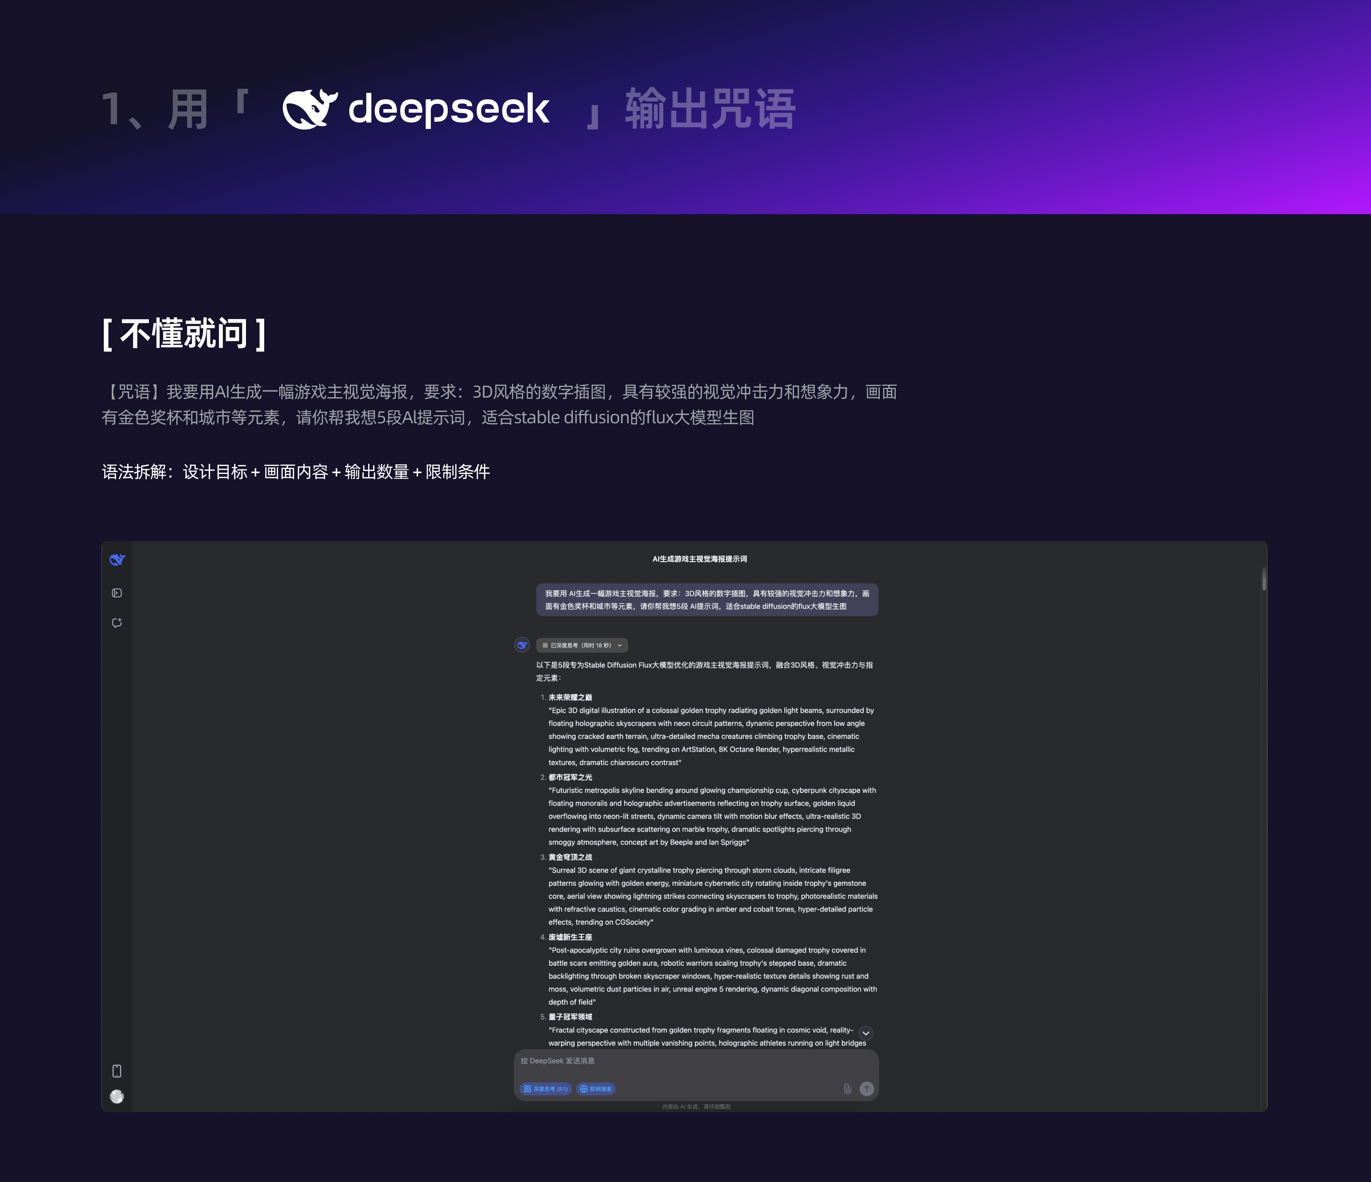Screen dimensions: 1371x1182
Task: Click the 【咒语】 prompt paragraph on the page
Action: (x=499, y=405)
